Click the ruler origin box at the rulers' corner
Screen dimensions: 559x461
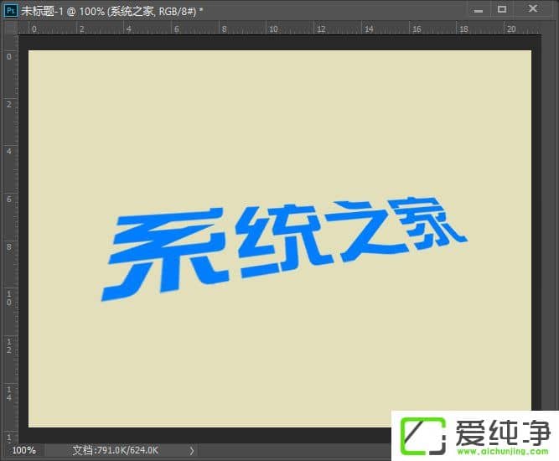point(9,28)
